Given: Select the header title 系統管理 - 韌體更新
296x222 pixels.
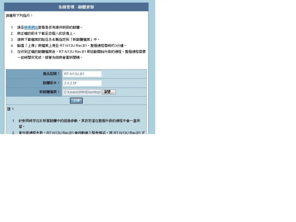Looking at the screenshot, I should point(76,7).
